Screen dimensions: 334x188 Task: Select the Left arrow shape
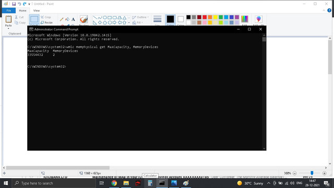[x=120, y=22]
